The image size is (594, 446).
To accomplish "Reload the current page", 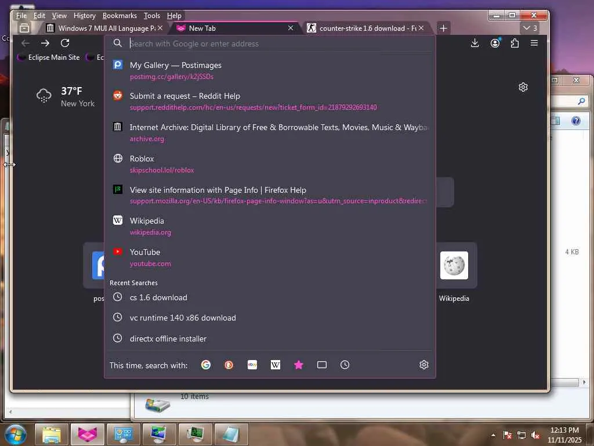I will [x=65, y=43].
